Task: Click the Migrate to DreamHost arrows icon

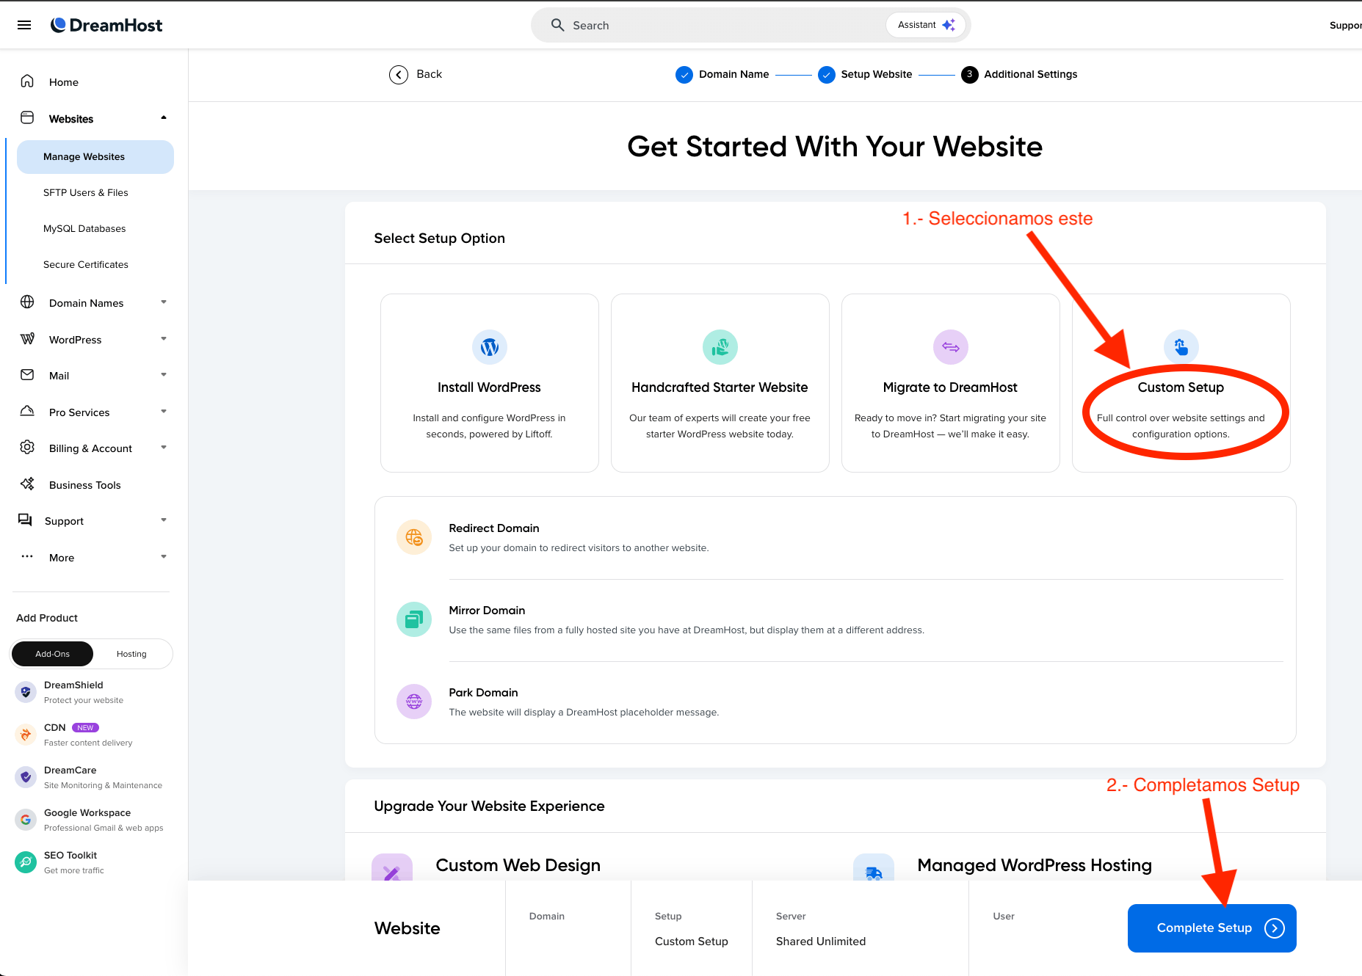Action: point(950,347)
